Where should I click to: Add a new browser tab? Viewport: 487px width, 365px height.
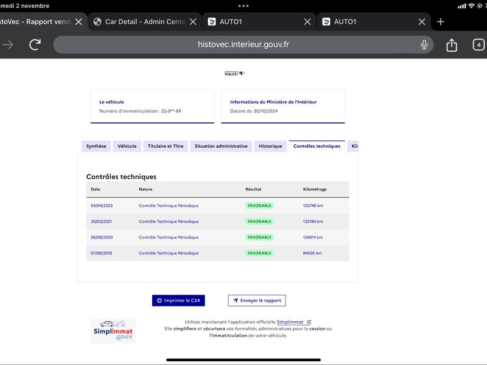coord(440,22)
